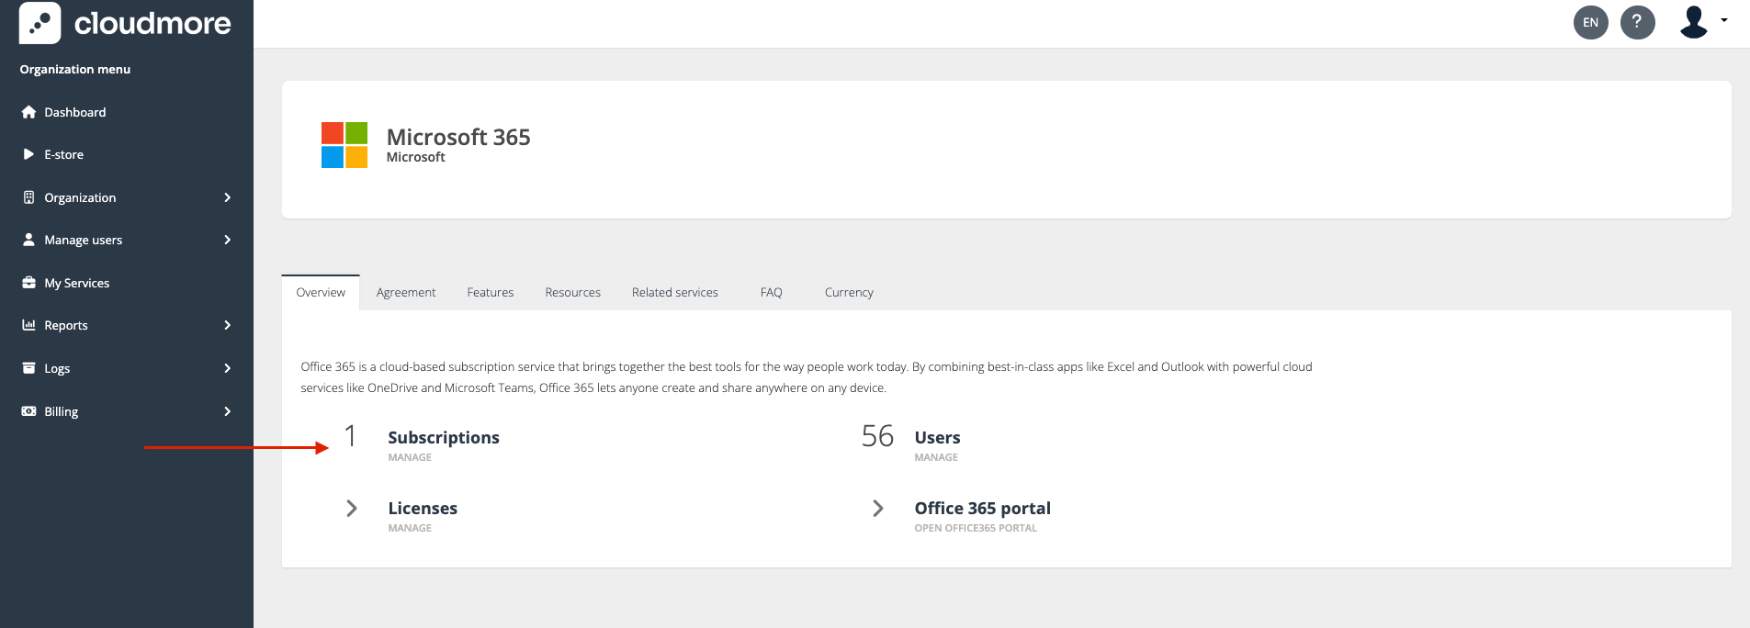Click the My Services briefcase icon

28,283
